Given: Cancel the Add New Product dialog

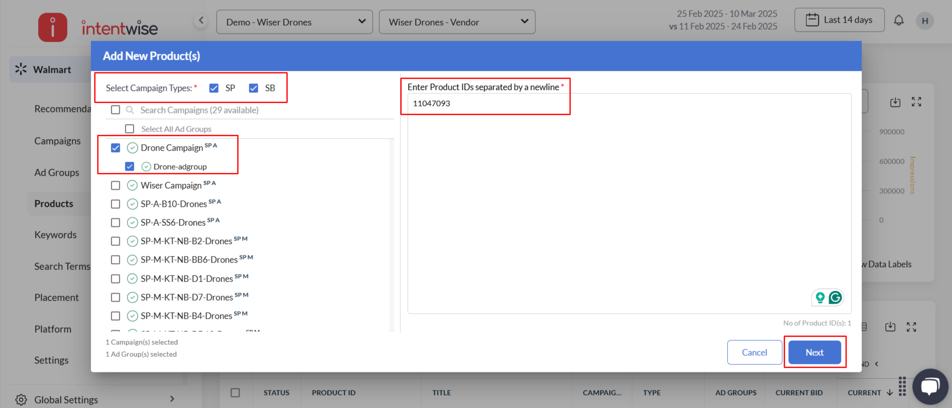Looking at the screenshot, I should [754, 352].
